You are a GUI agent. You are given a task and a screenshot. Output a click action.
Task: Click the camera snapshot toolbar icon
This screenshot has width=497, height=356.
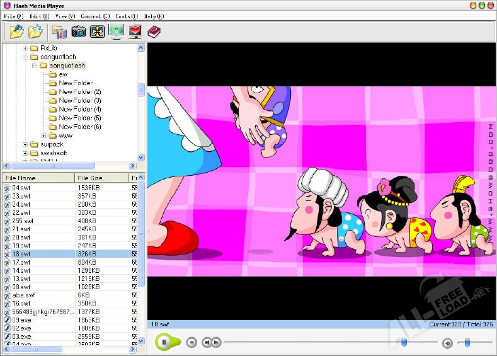point(79,31)
